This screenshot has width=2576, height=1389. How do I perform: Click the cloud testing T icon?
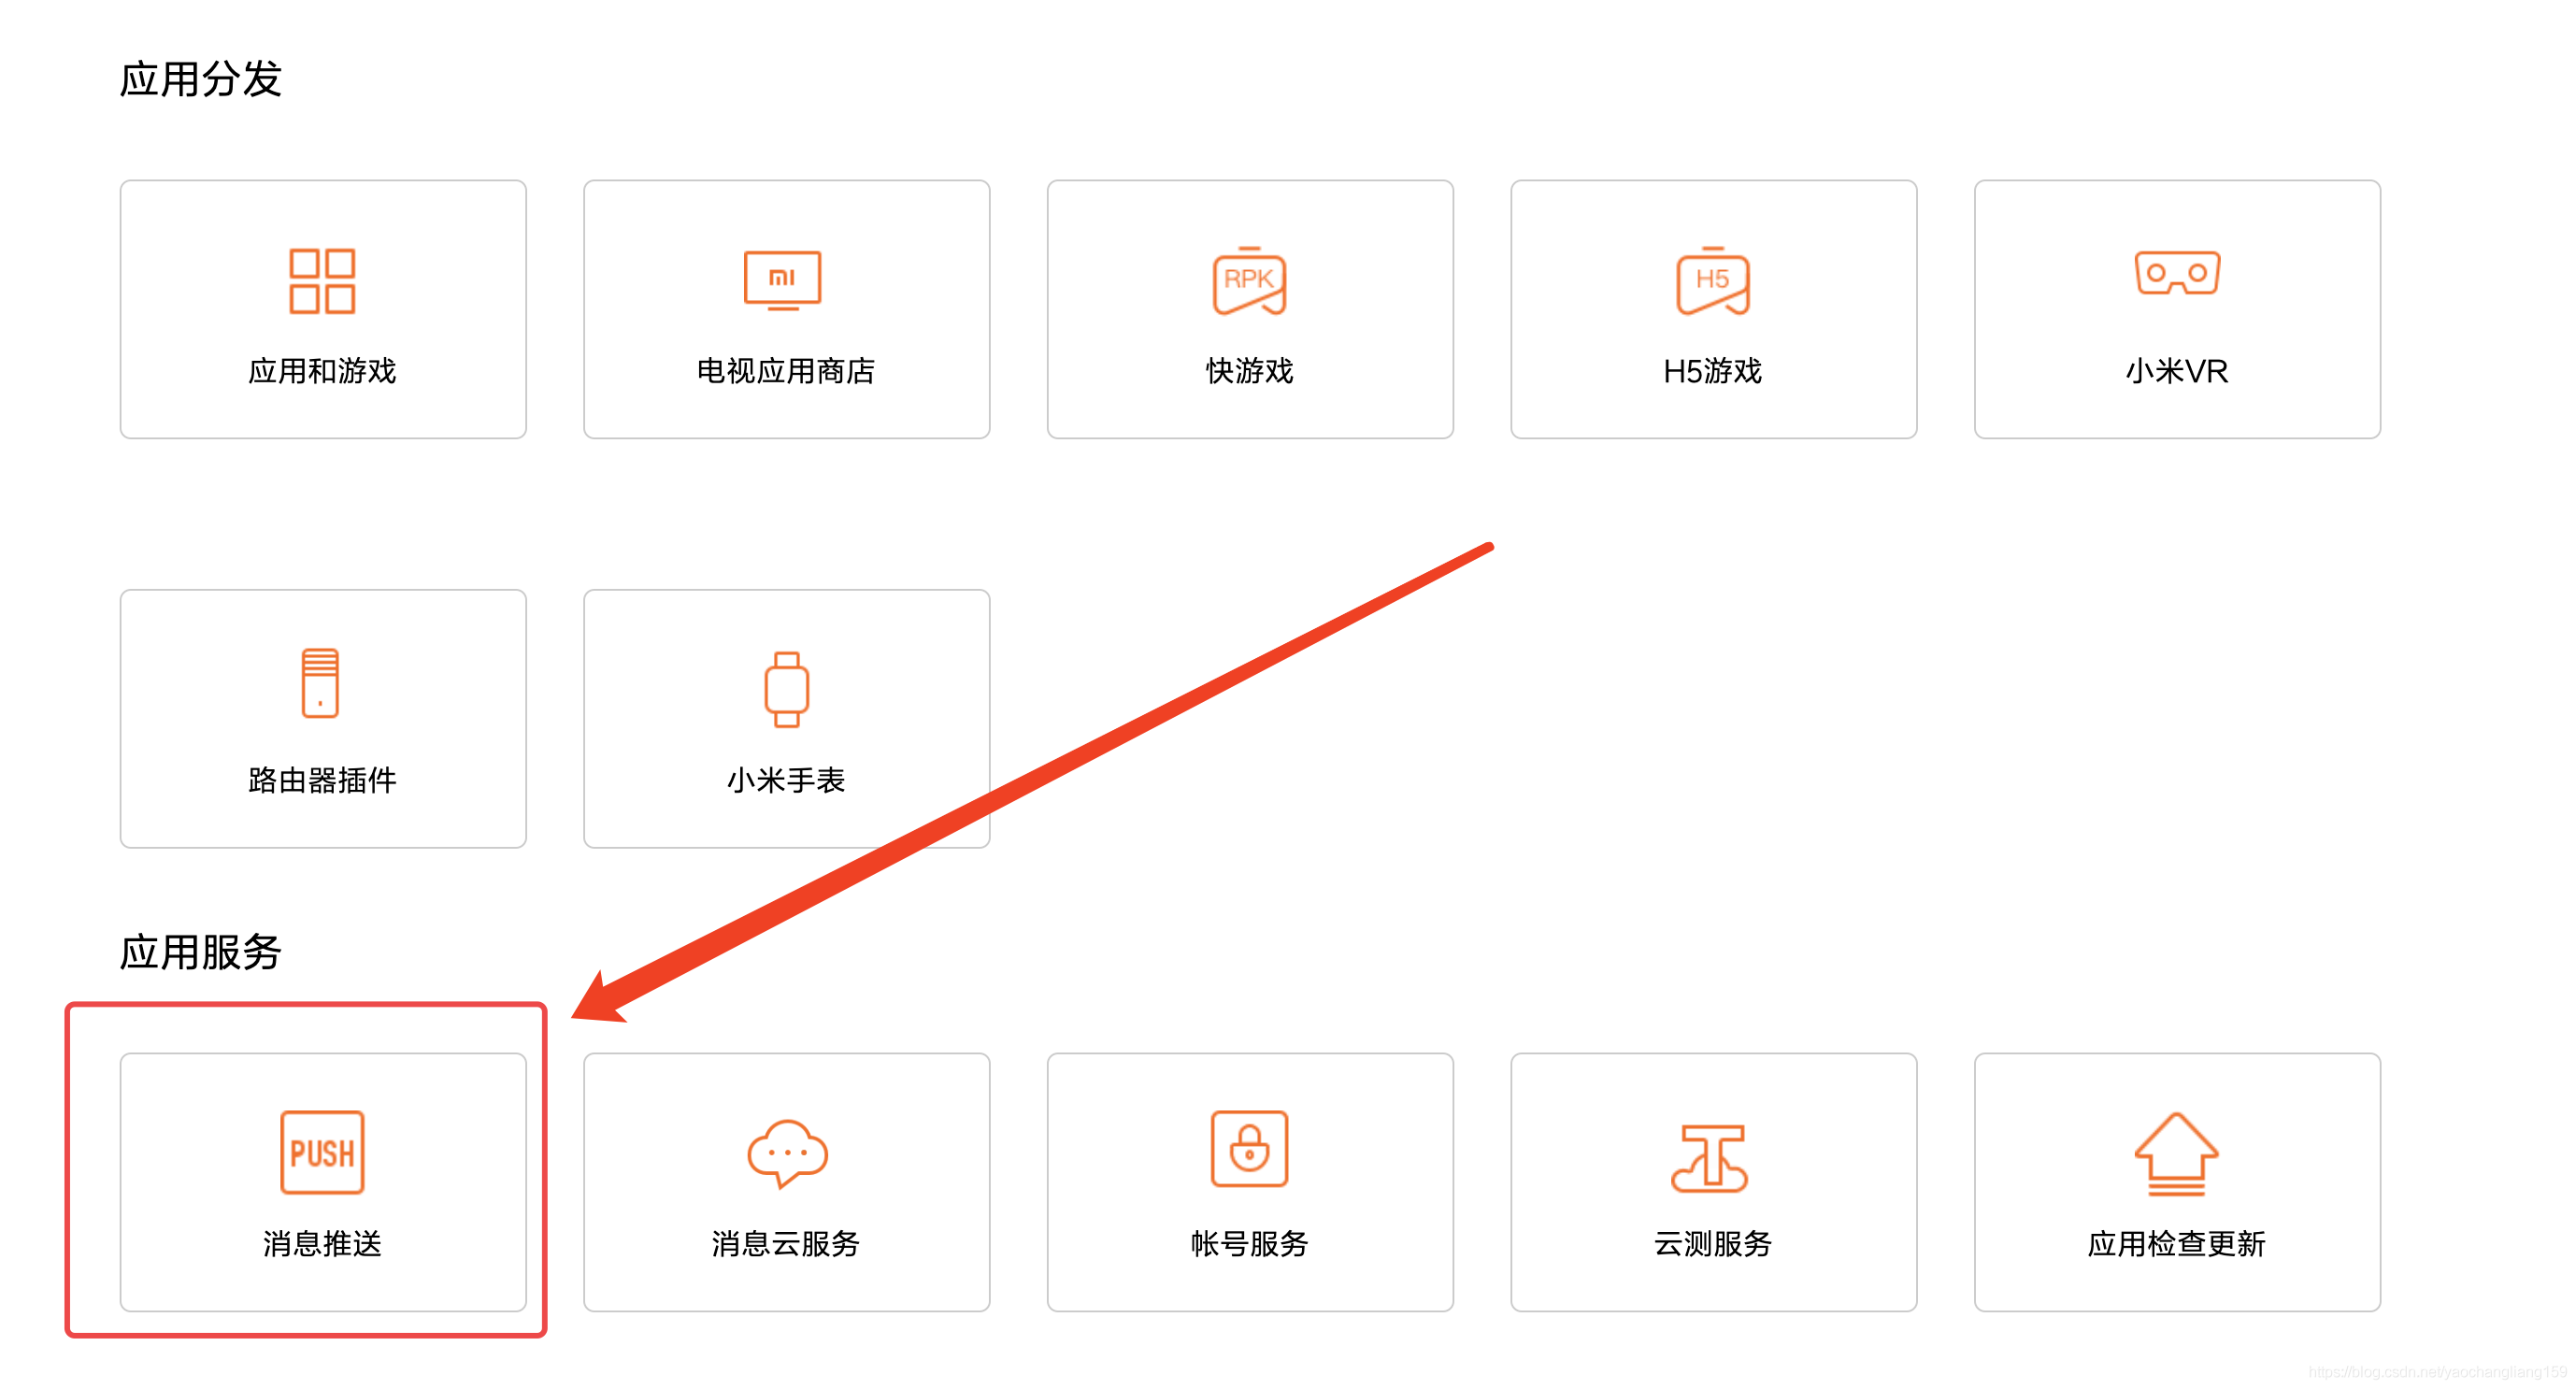(x=1710, y=1158)
